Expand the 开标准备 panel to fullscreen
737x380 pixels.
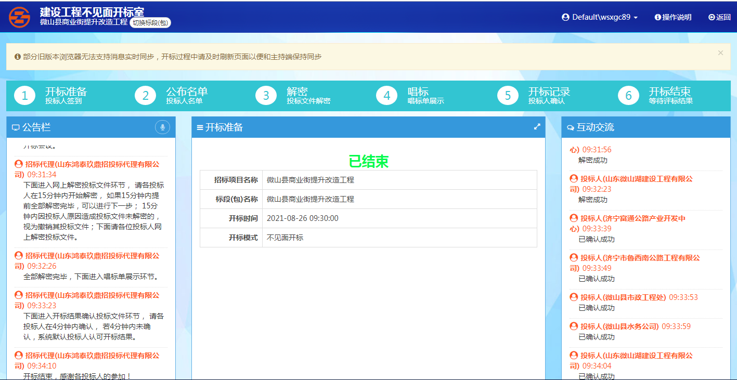coord(537,127)
